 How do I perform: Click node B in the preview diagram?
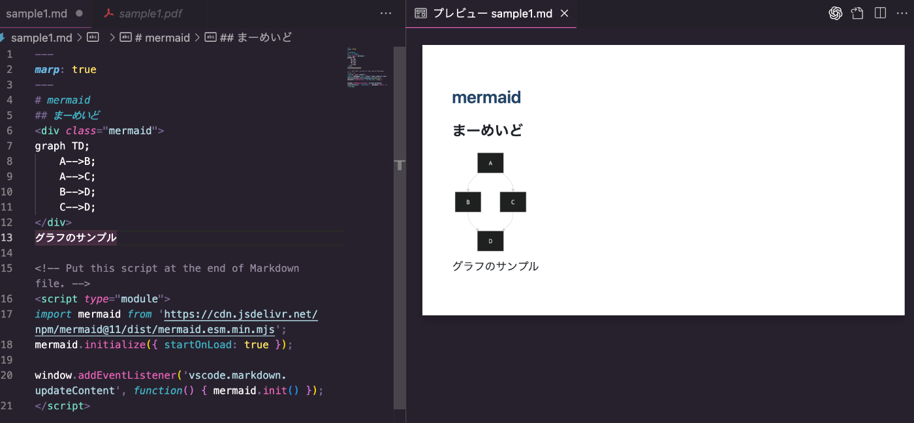tap(468, 202)
